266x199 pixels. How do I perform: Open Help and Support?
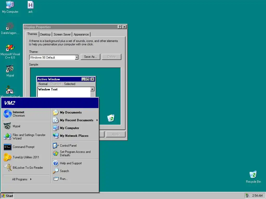tap(75, 163)
